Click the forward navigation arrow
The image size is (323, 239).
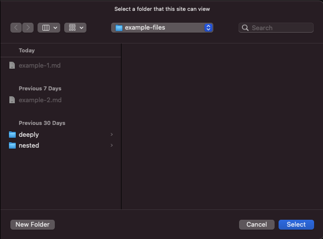click(28, 28)
